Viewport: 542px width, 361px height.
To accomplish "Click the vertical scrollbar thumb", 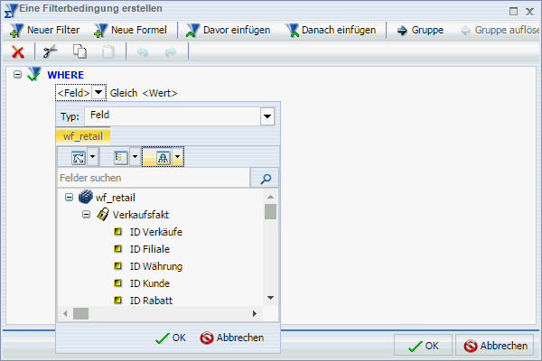I will tap(271, 211).
